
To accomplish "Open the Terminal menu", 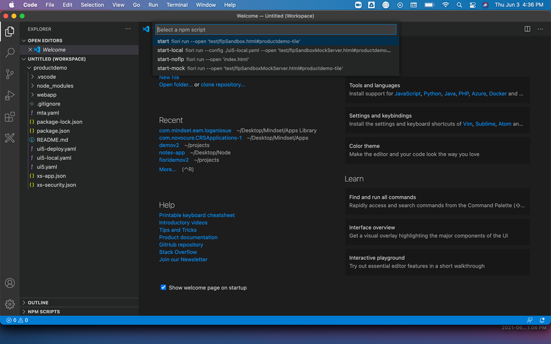I will pos(177,5).
